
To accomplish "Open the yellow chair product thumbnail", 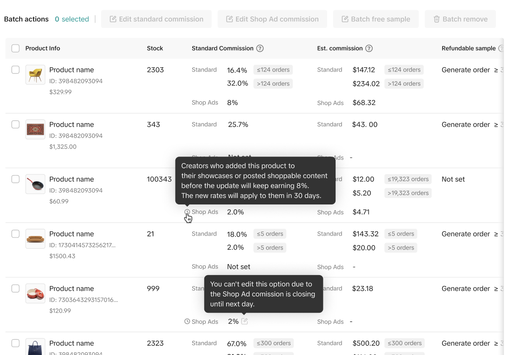I will pyautogui.click(x=35, y=74).
